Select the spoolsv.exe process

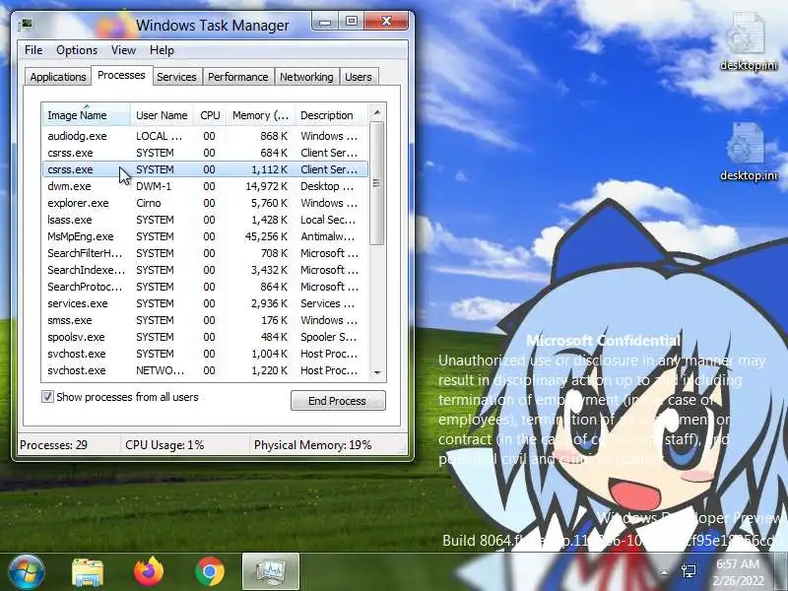pos(205,337)
